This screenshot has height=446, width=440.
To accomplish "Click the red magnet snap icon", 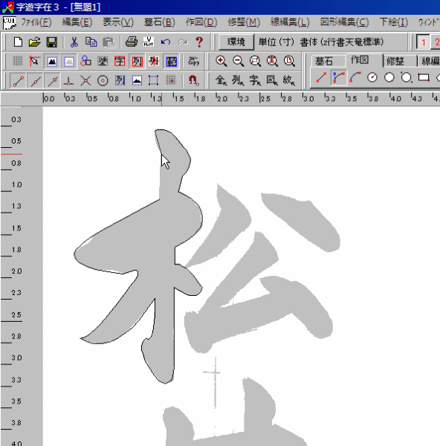I will point(194,80).
